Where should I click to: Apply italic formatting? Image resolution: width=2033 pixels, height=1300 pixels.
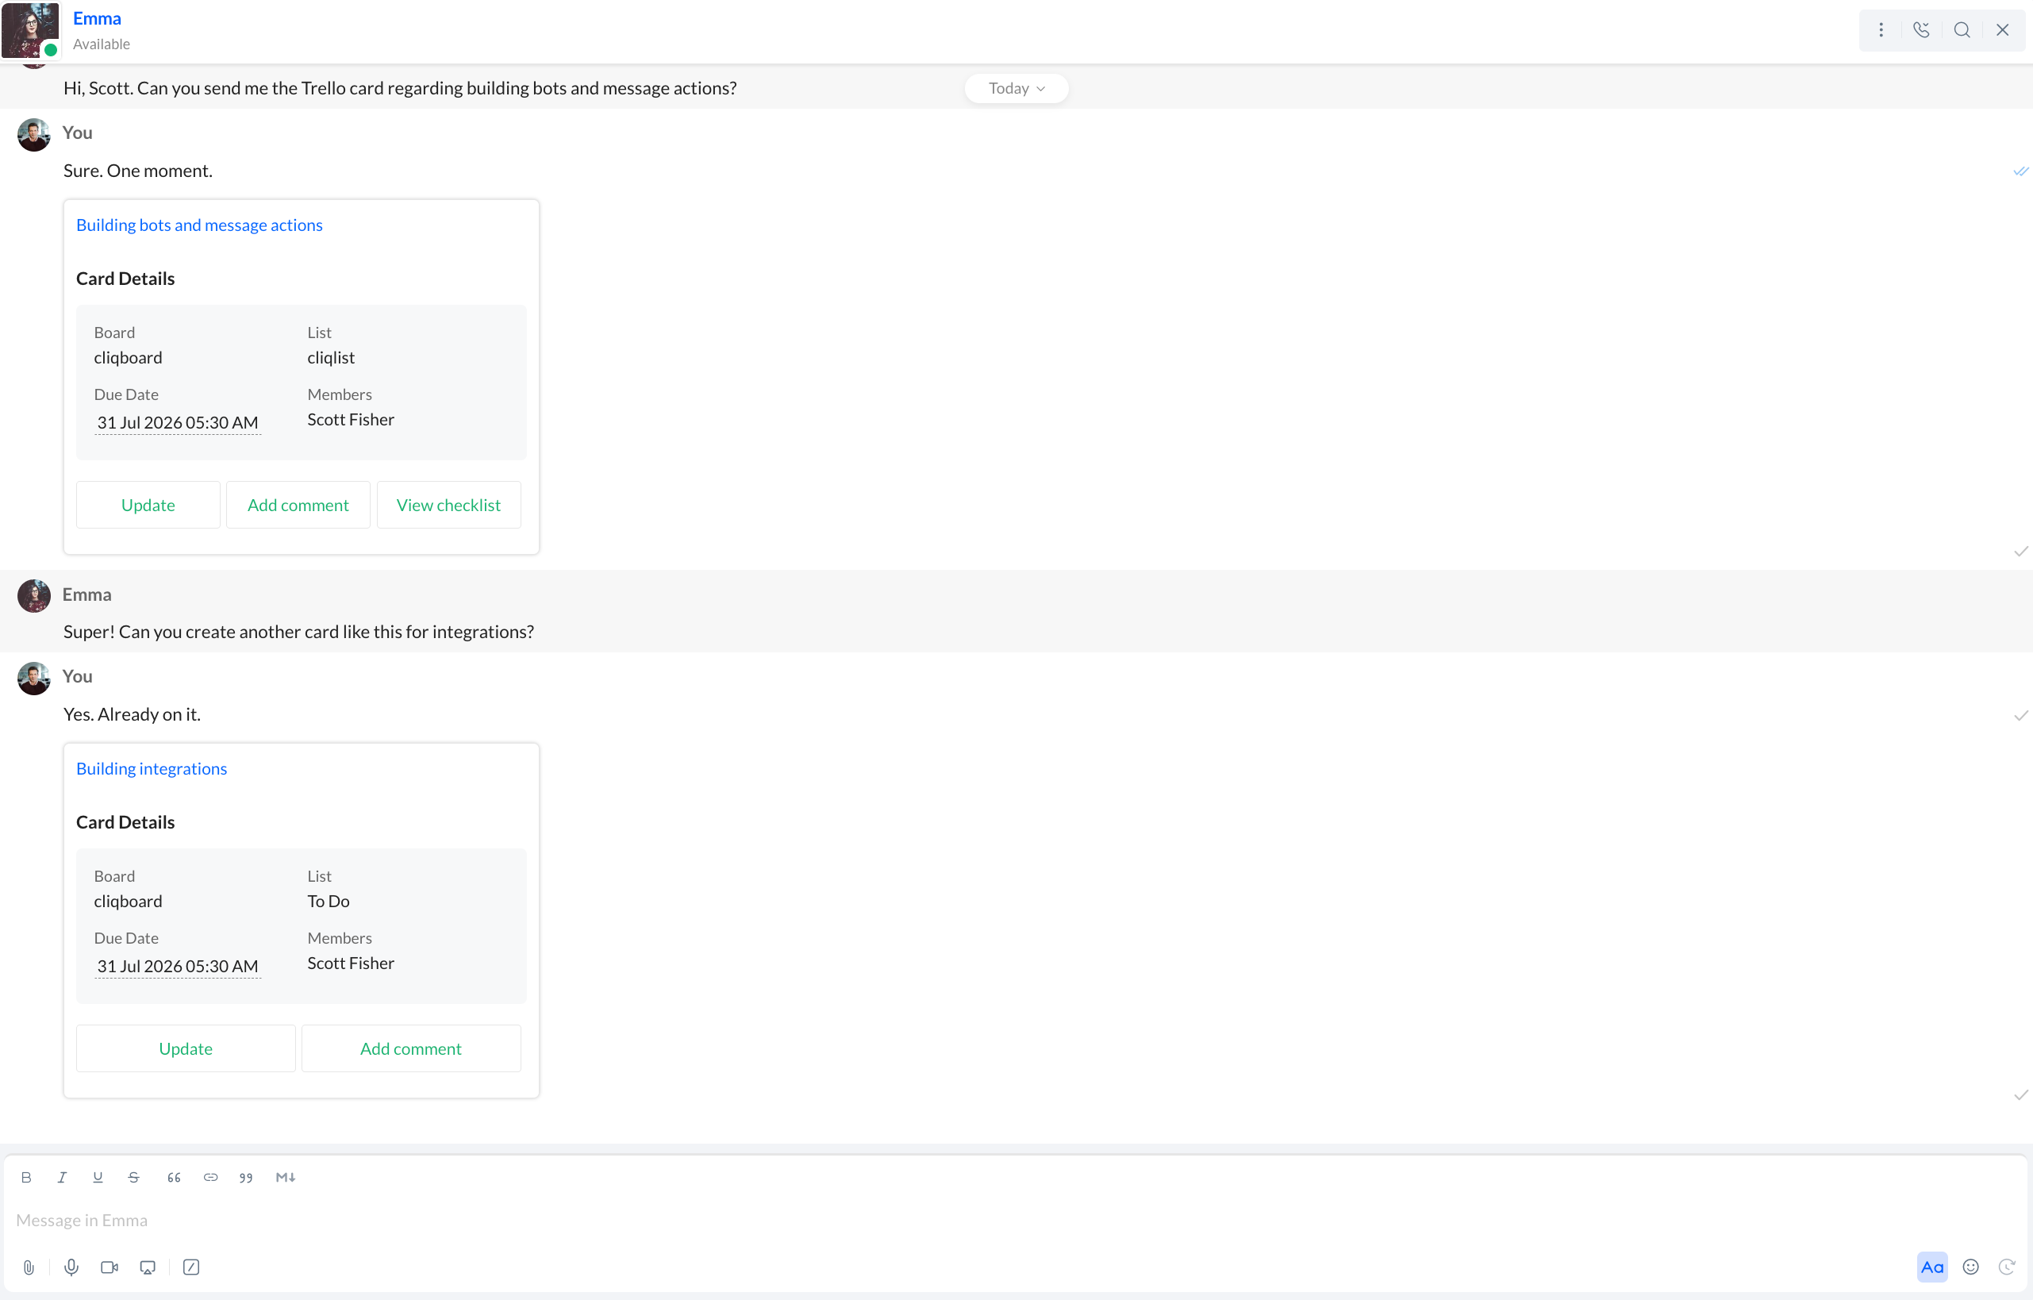coord(62,1178)
